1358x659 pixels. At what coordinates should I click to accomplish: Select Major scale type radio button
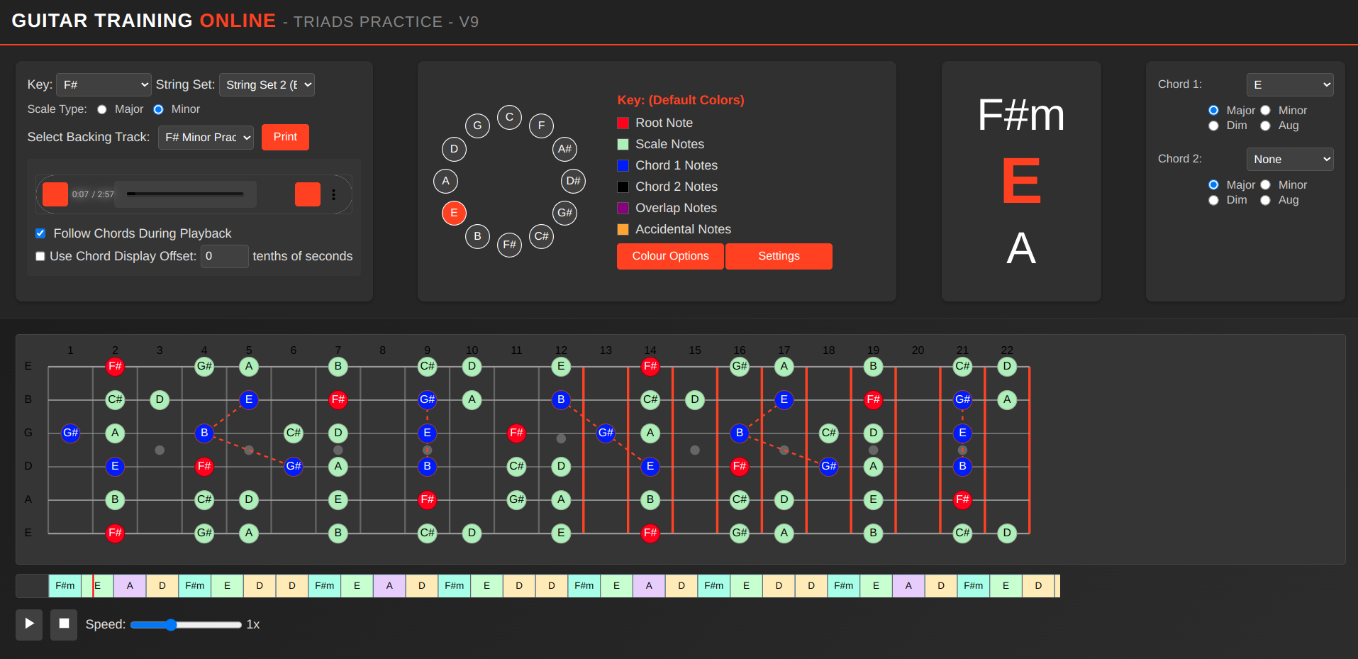pos(102,109)
